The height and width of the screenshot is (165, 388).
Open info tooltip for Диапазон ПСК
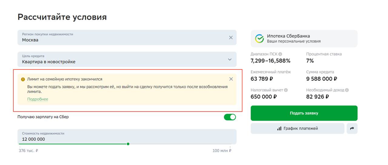tap(280, 54)
